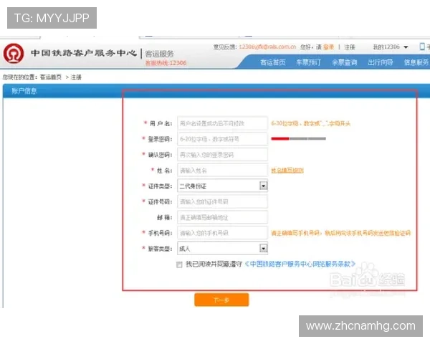The width and height of the screenshot is (430, 344).
Task: Click the China Railway red logo
Action: [x=14, y=53]
